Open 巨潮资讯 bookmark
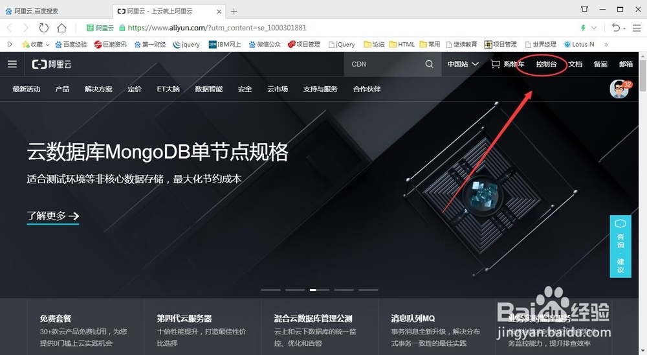This screenshot has width=647, height=355. (110, 44)
